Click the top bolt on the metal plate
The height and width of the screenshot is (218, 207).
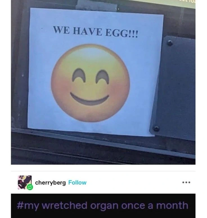(170, 43)
